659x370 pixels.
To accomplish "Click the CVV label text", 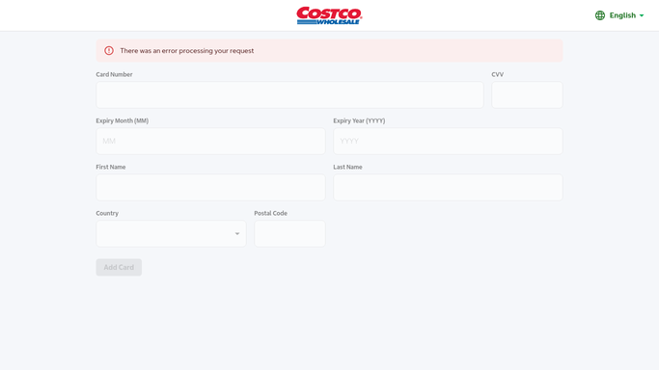I will coord(498,74).
